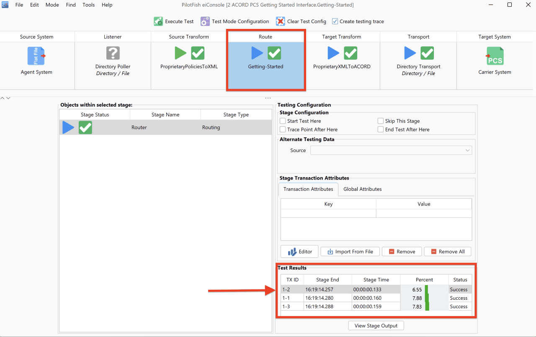Click the ProprietaryXMLToACORD label
The image size is (536, 337).
tap(342, 67)
